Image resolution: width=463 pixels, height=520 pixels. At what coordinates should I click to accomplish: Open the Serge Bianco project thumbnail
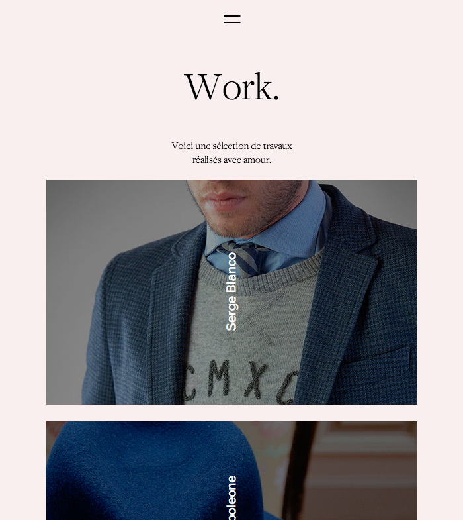point(232,292)
